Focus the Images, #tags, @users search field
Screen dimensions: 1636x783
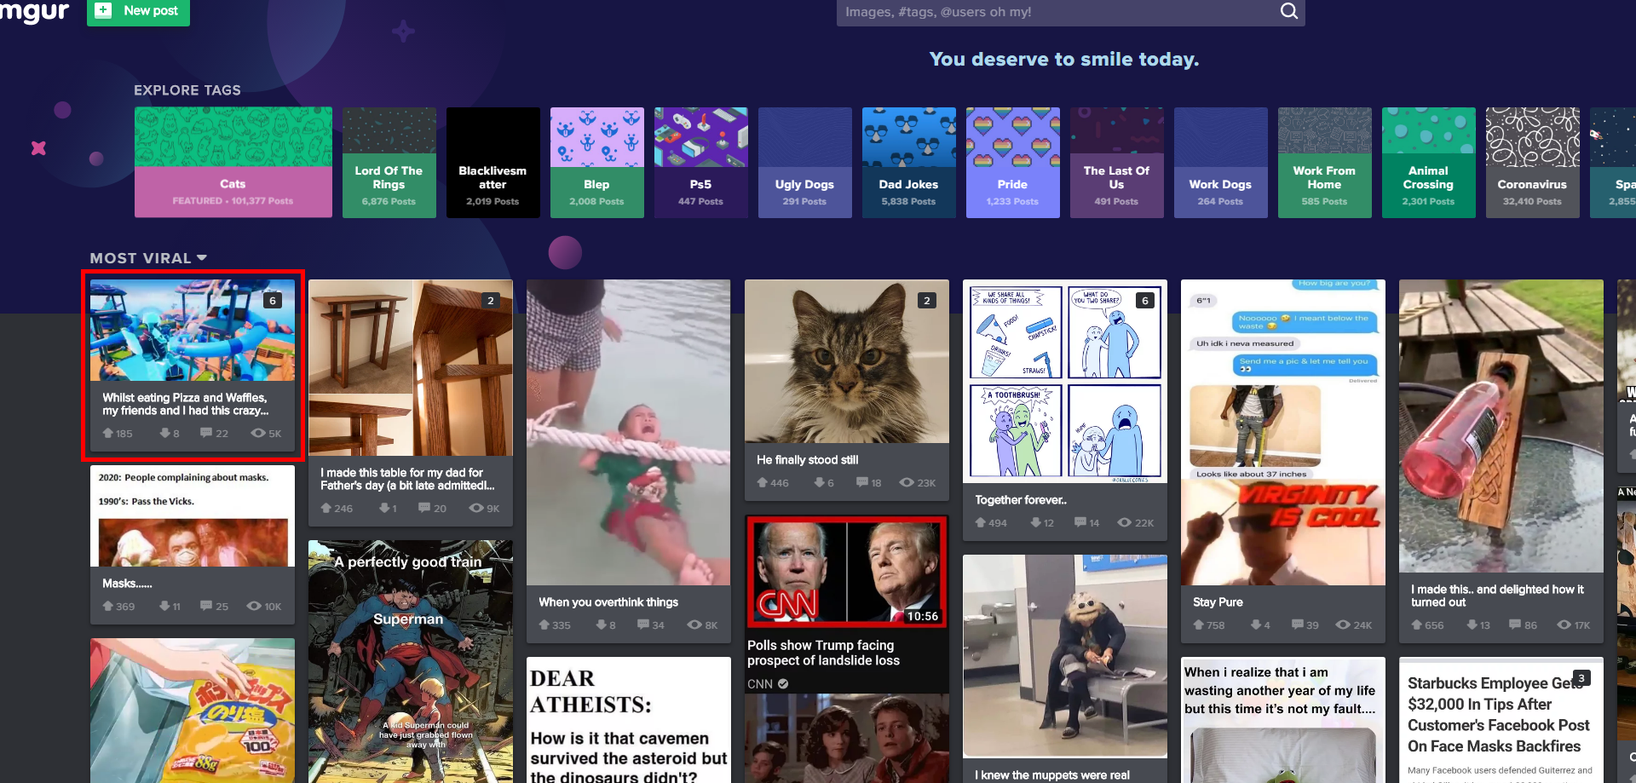1057,12
